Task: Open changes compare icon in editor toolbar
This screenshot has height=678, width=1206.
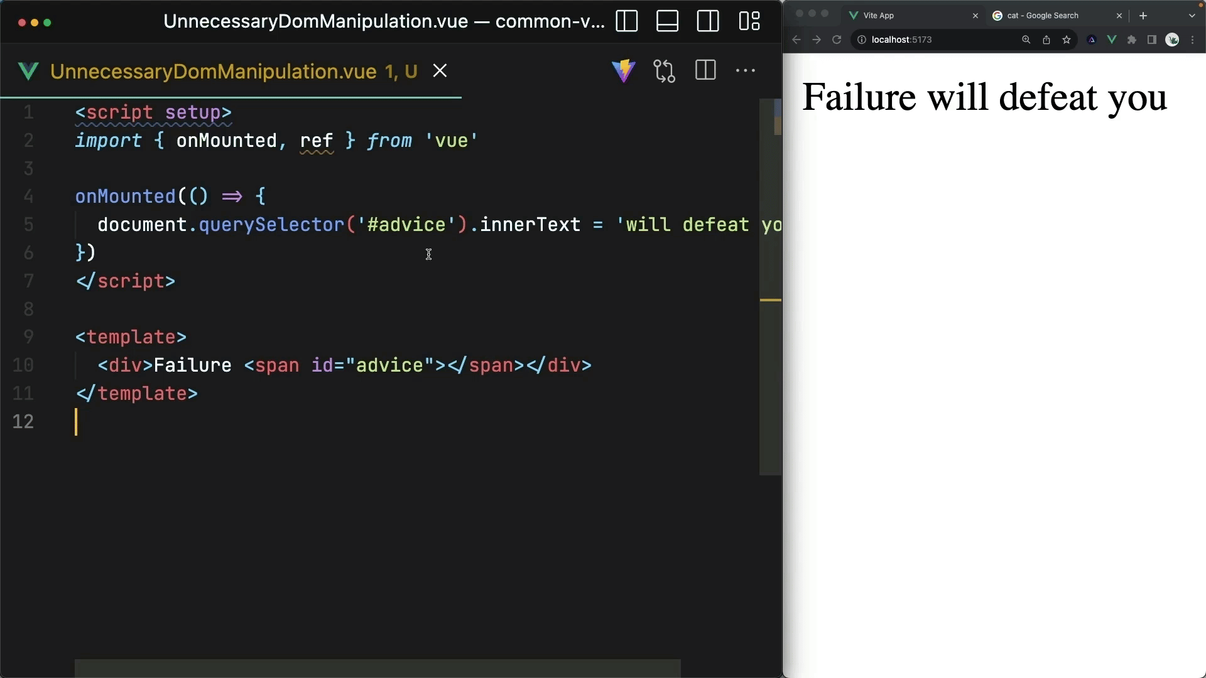Action: 664,71
